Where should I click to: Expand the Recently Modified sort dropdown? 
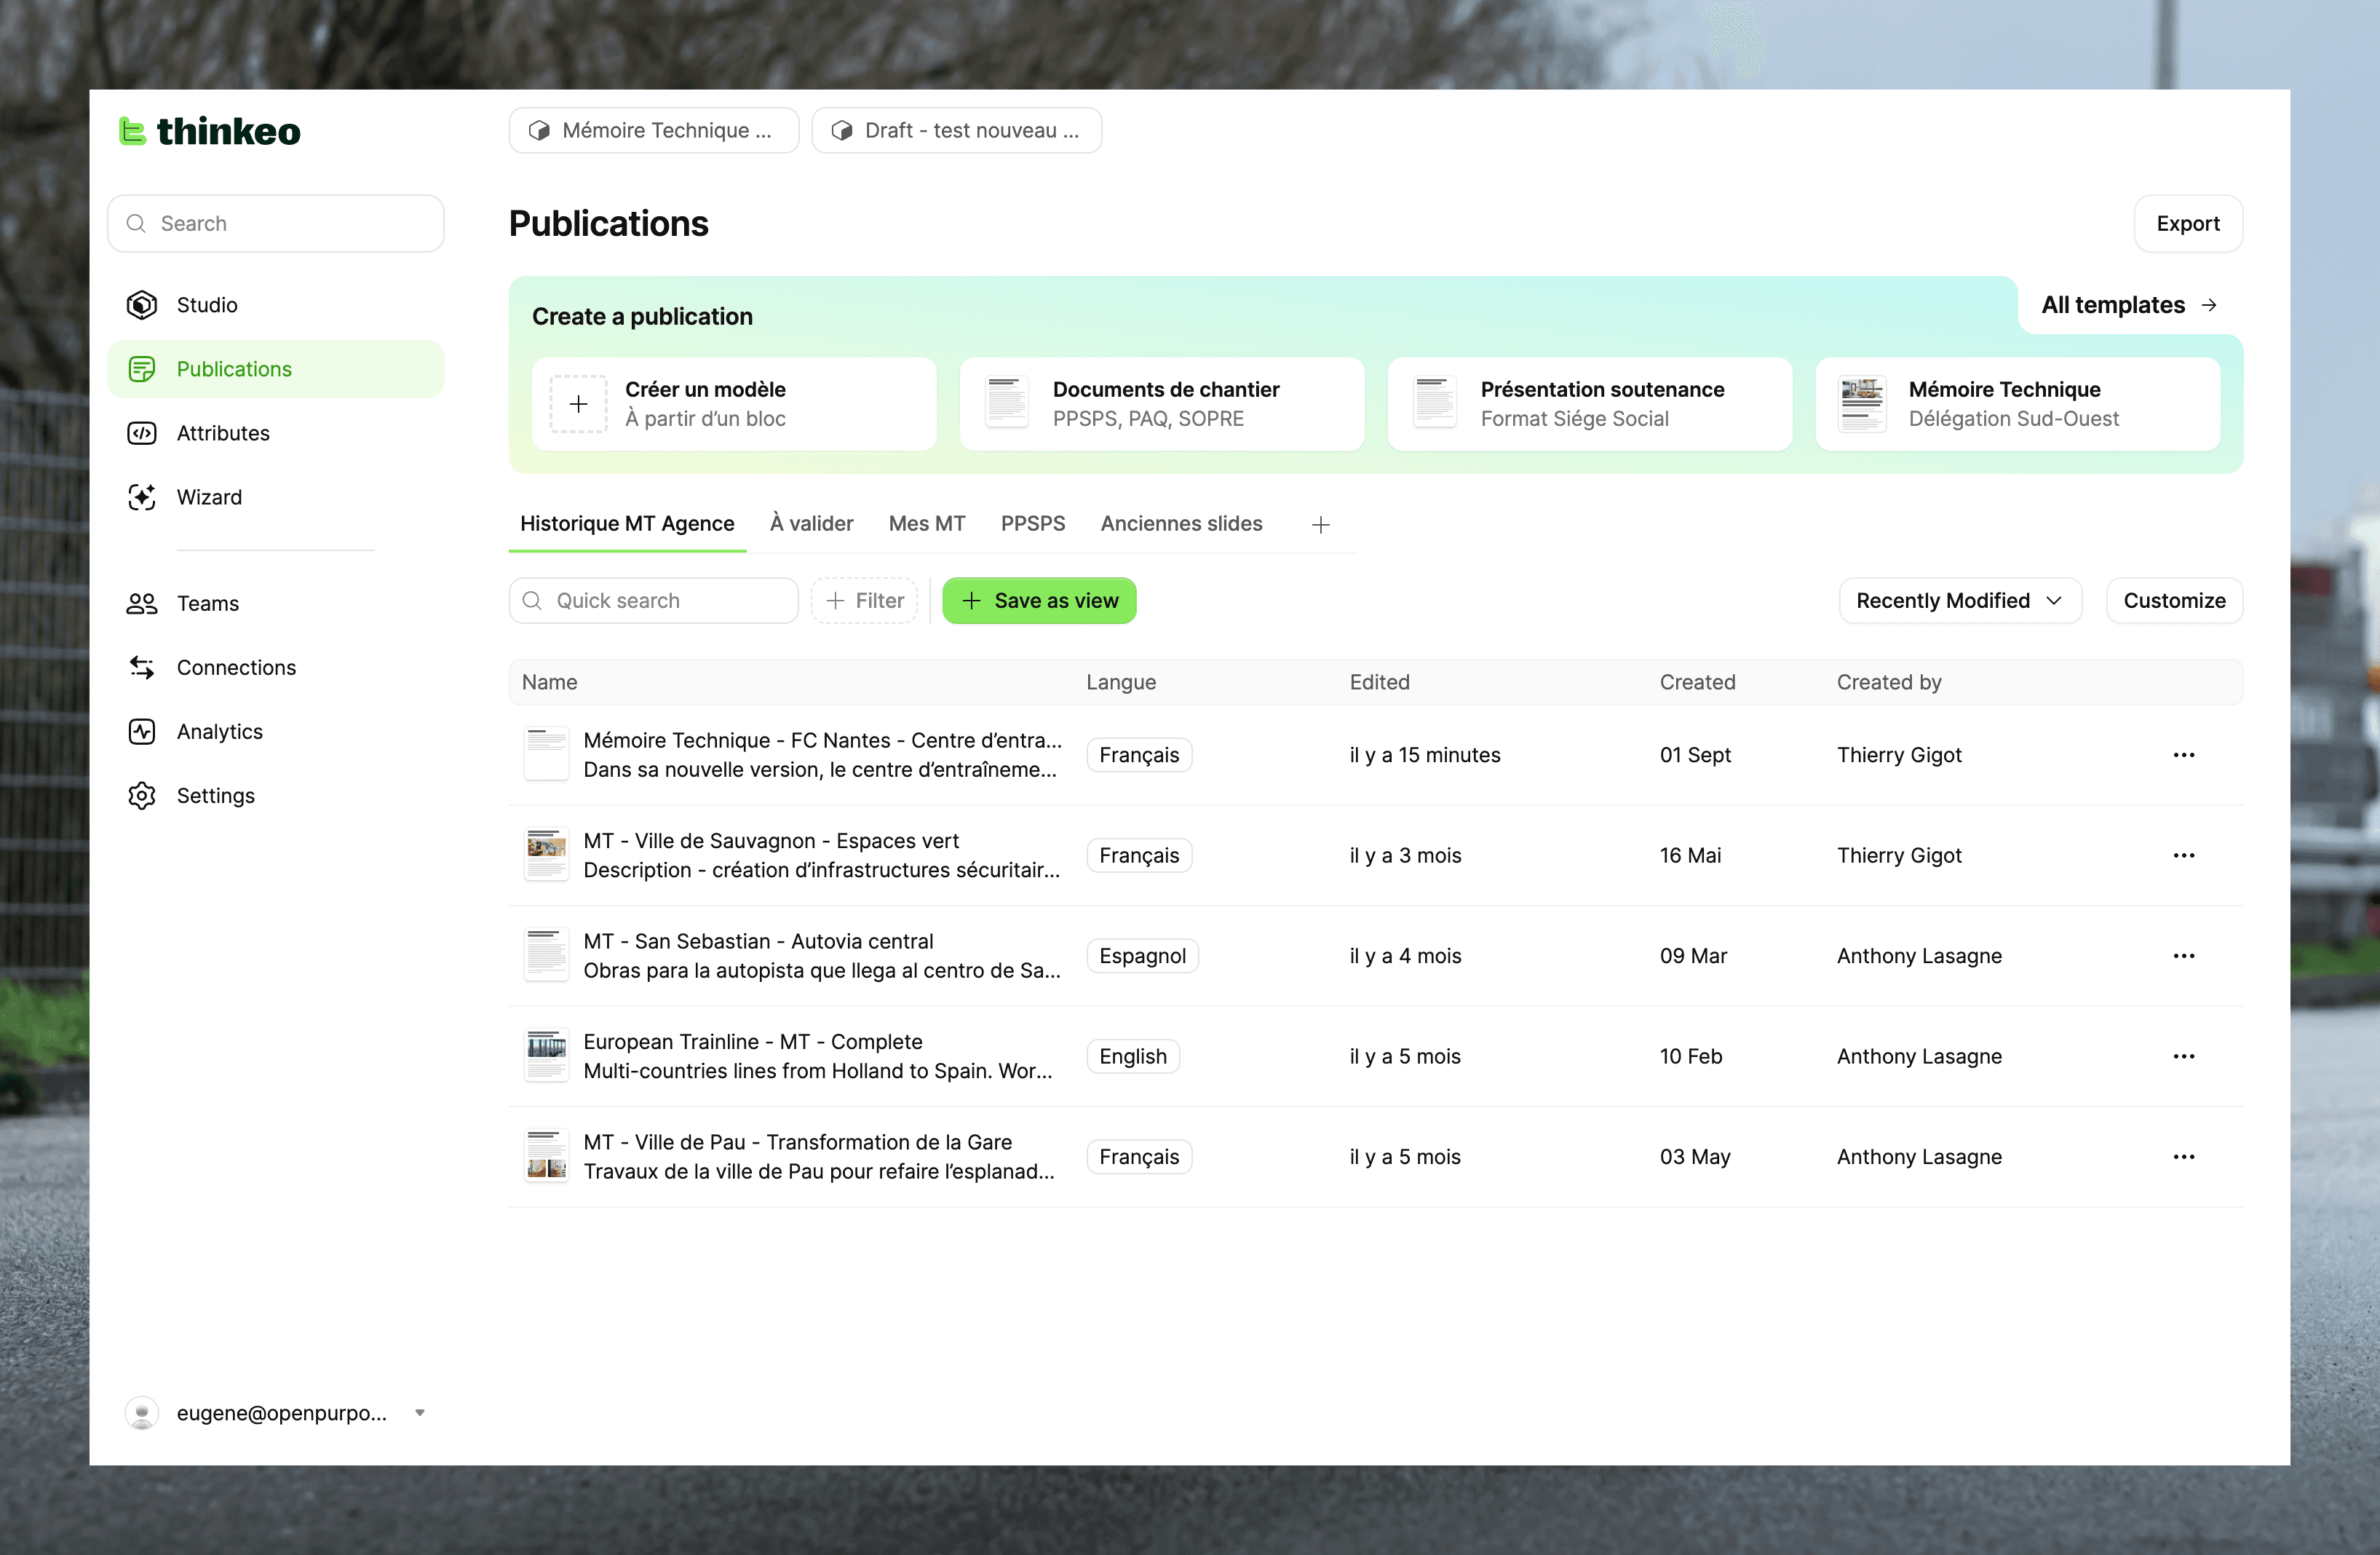click(1959, 600)
